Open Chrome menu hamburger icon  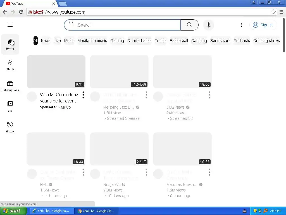pyautogui.click(x=282, y=12)
